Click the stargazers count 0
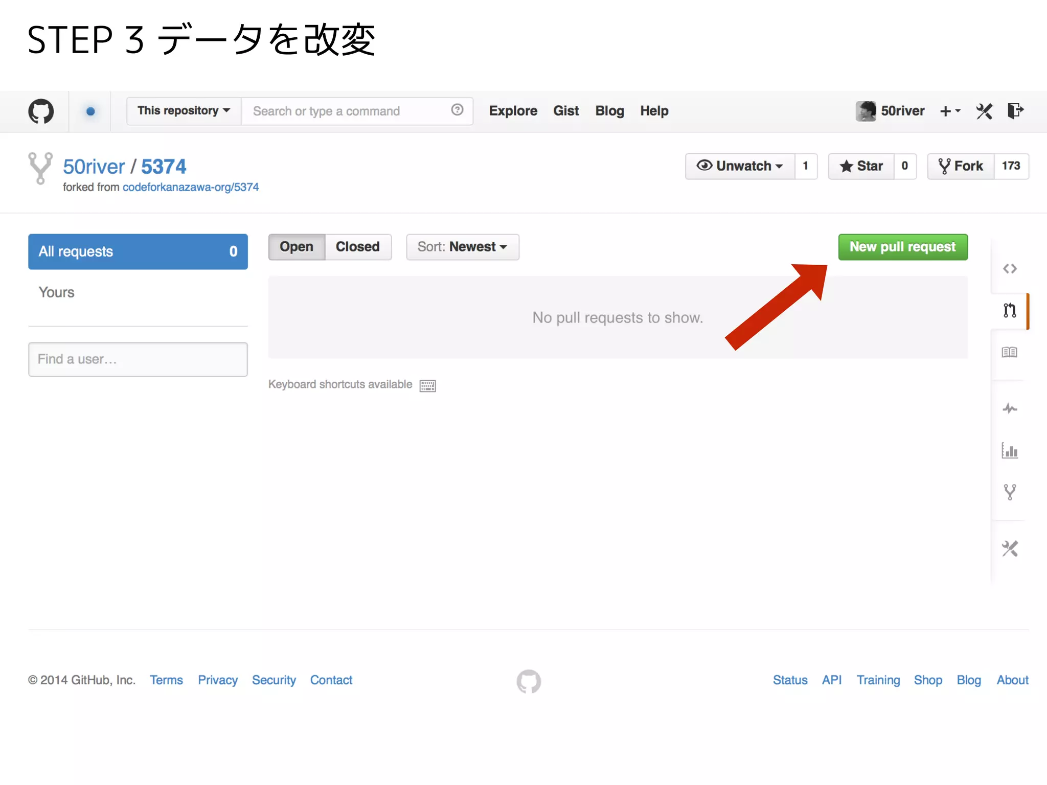 (905, 166)
